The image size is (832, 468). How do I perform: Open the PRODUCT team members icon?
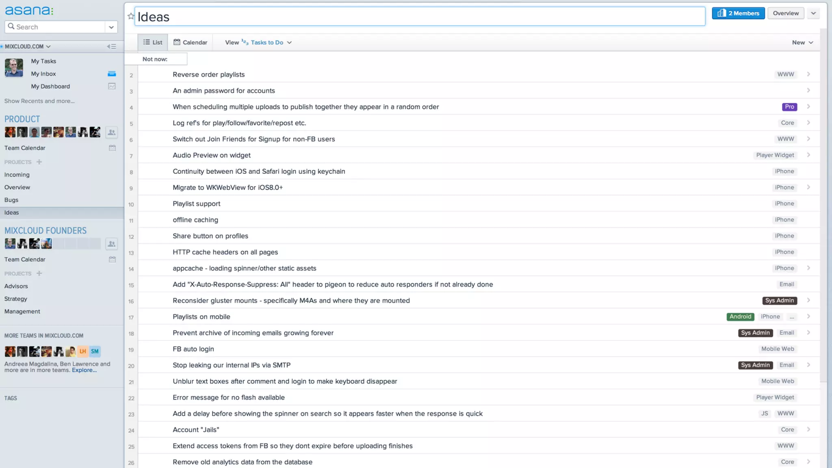coord(111,132)
